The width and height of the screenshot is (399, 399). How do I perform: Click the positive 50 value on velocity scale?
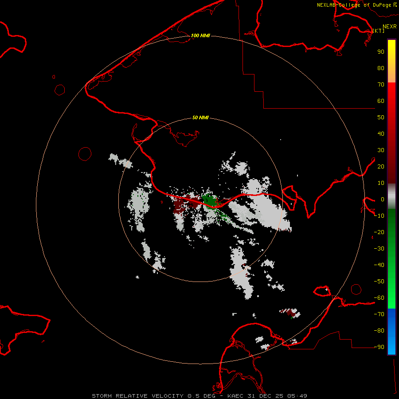381,117
